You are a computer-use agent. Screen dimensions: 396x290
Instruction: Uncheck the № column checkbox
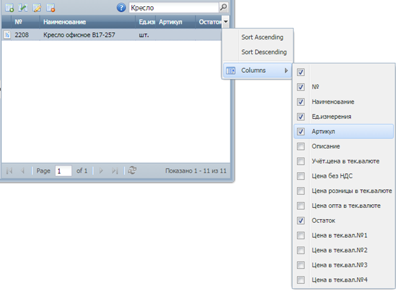pos(300,87)
